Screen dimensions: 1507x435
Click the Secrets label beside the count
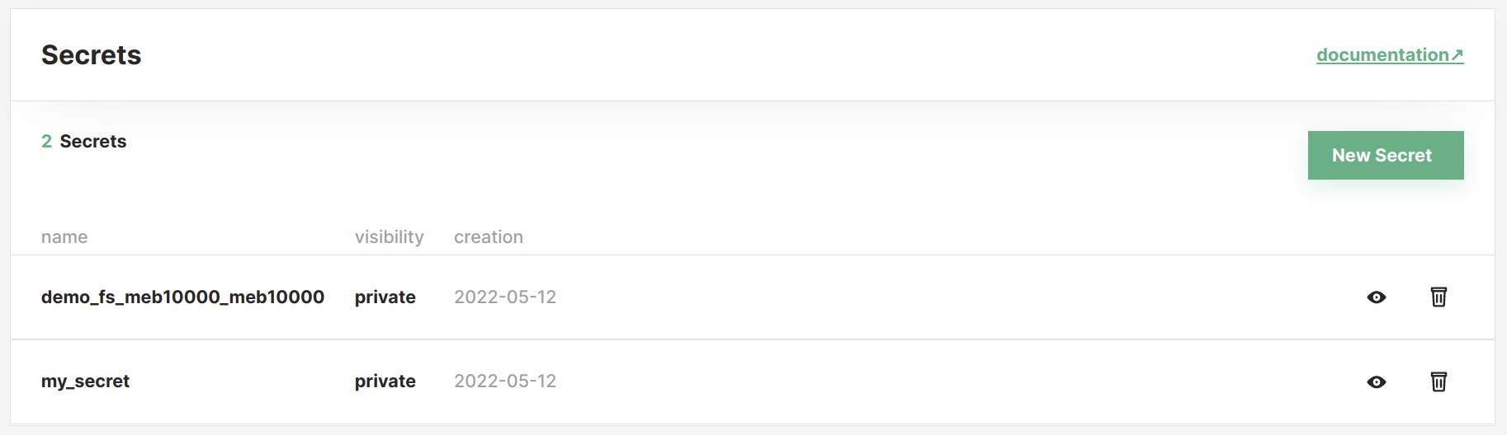(93, 142)
